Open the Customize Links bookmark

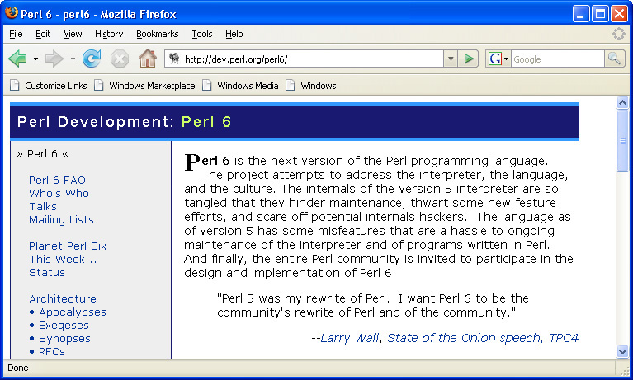(x=56, y=86)
